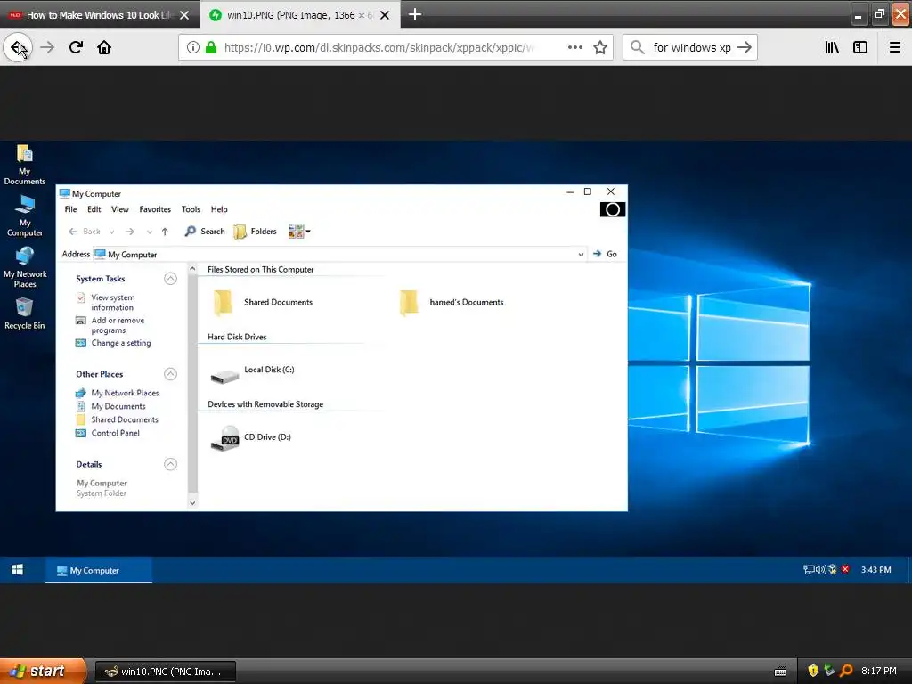Click the Up arrow in pictured toolbar
Image resolution: width=912 pixels, height=684 pixels.
165,232
